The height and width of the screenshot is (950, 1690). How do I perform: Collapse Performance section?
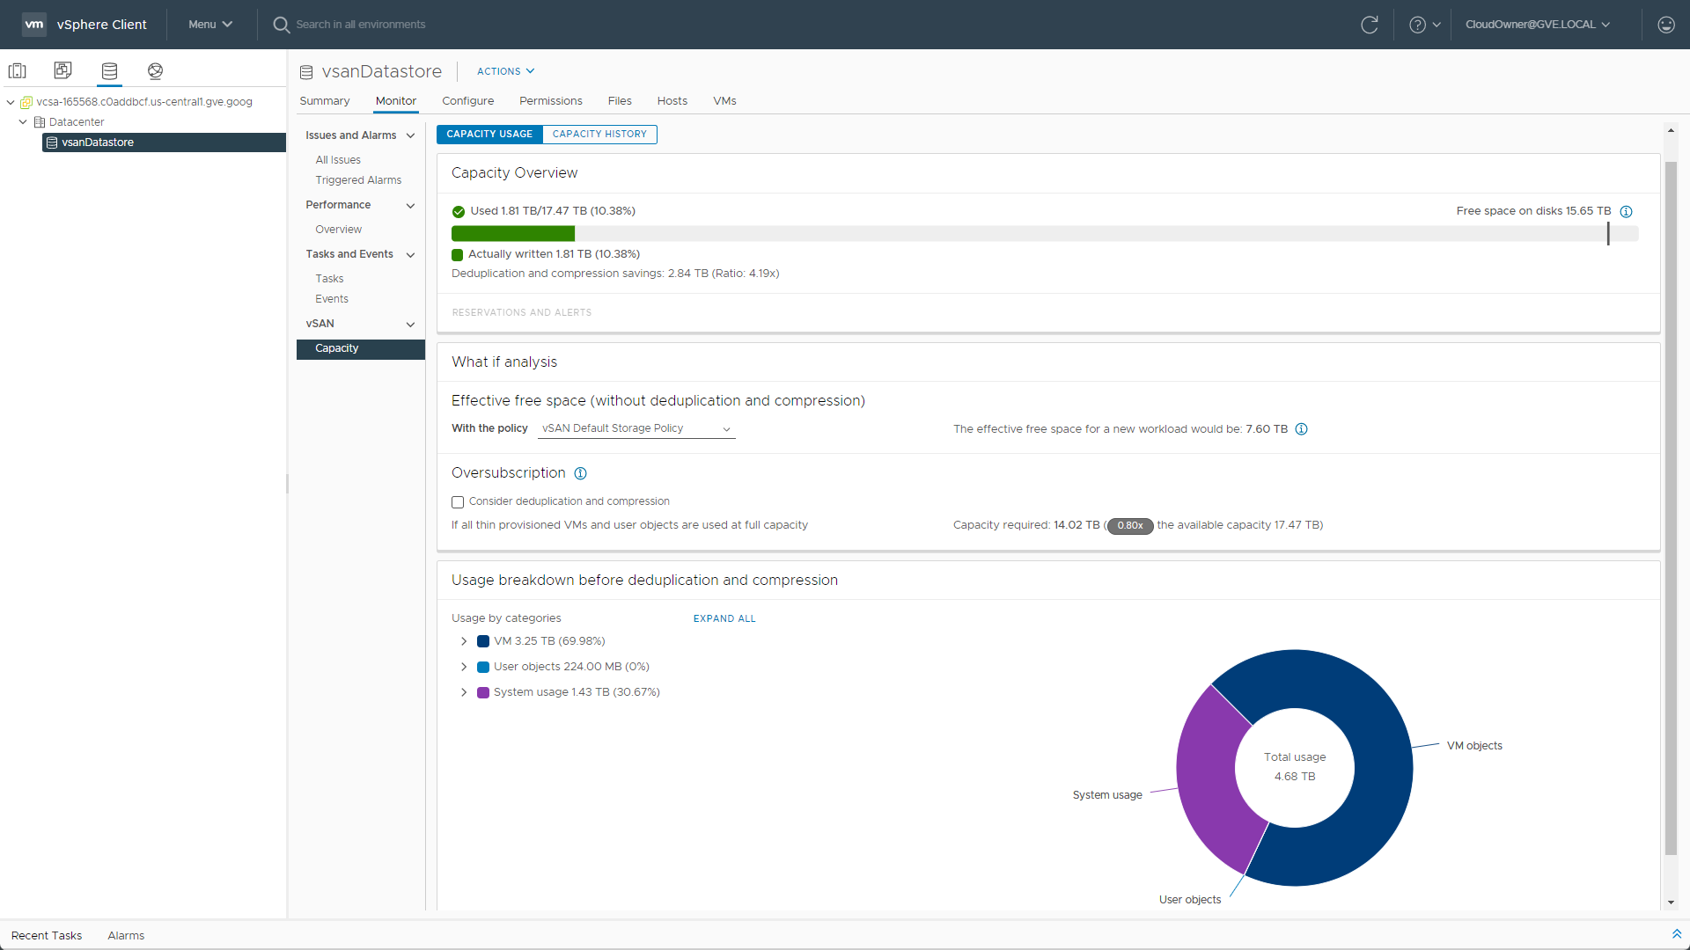point(410,206)
